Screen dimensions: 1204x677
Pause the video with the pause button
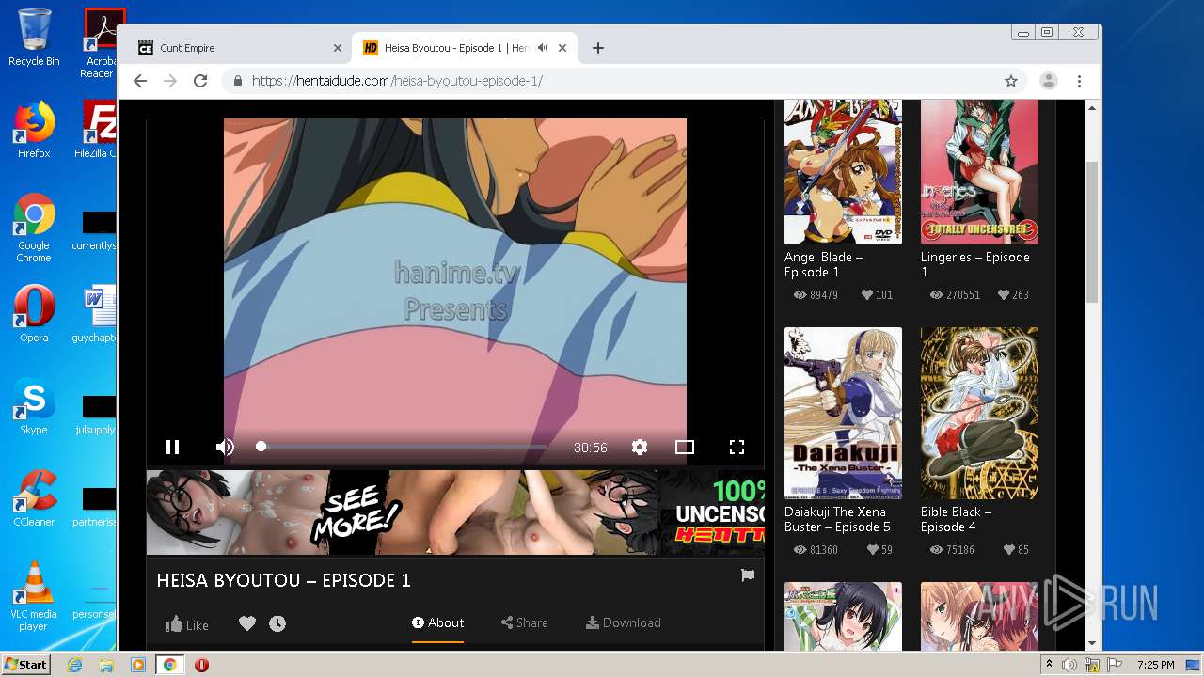click(x=172, y=448)
